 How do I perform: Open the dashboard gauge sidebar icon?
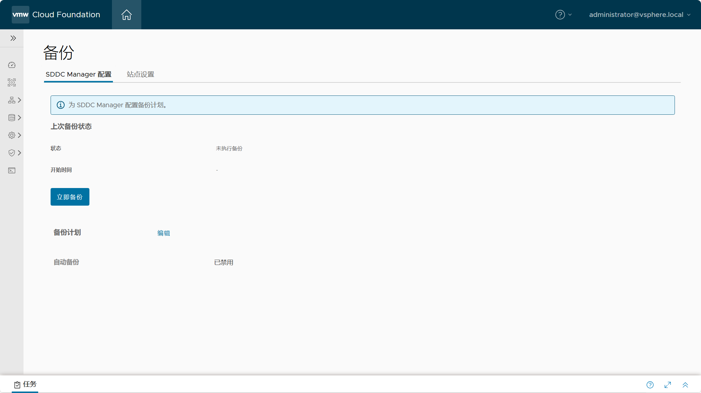coord(12,65)
